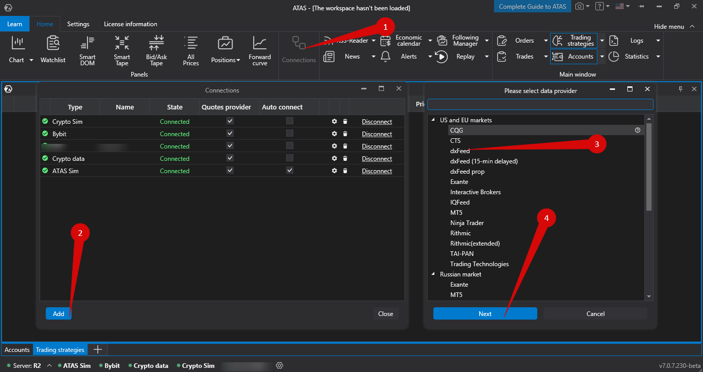
Task: Click Next in data provider dialog
Action: click(485, 313)
